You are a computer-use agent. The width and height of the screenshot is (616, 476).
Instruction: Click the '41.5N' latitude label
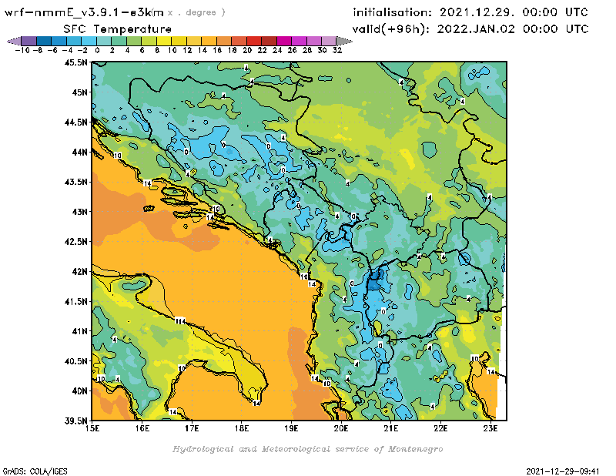pos(75,301)
